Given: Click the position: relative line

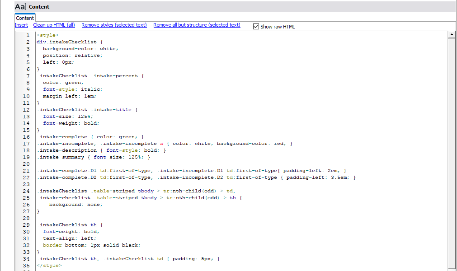Looking at the screenshot, I should tap(73, 56).
